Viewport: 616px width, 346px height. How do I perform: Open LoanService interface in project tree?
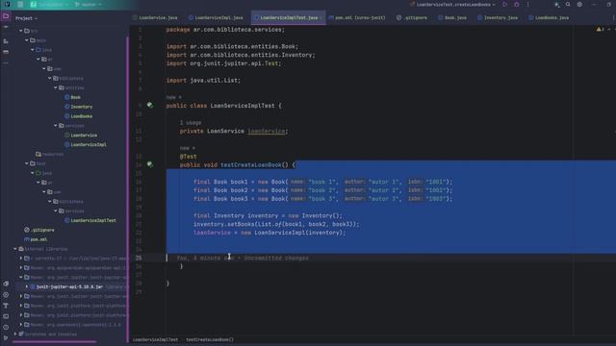click(x=84, y=135)
